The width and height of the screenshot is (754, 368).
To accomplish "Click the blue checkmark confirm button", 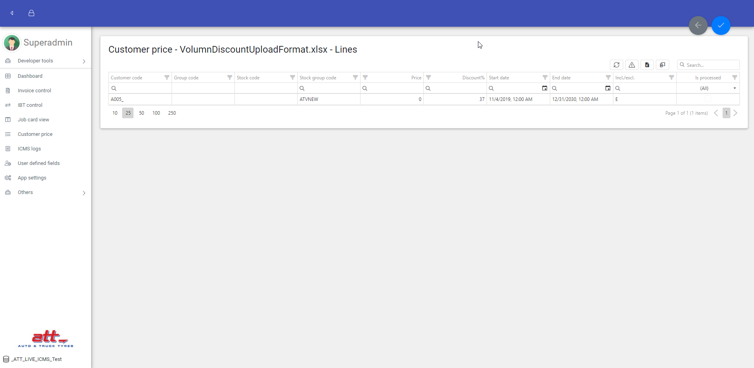I will 721,26.
